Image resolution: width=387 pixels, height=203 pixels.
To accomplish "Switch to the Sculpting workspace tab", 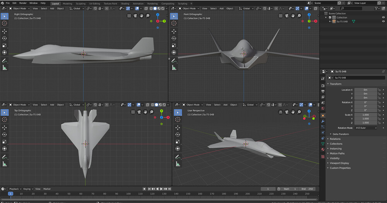I will (80, 3).
